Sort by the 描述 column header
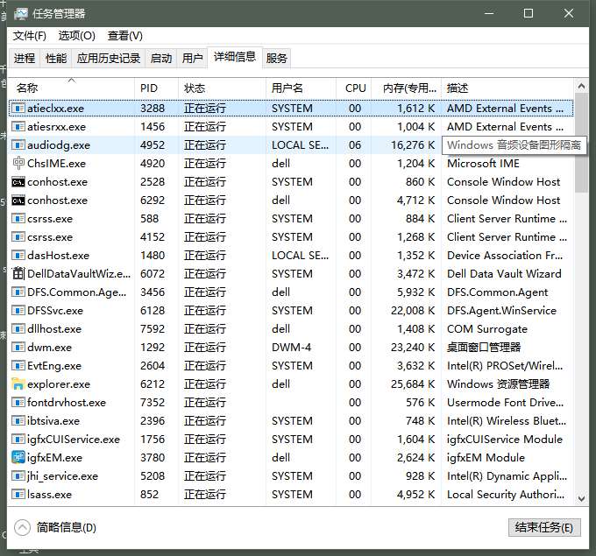Screen dimensions: 596x556 (507, 88)
